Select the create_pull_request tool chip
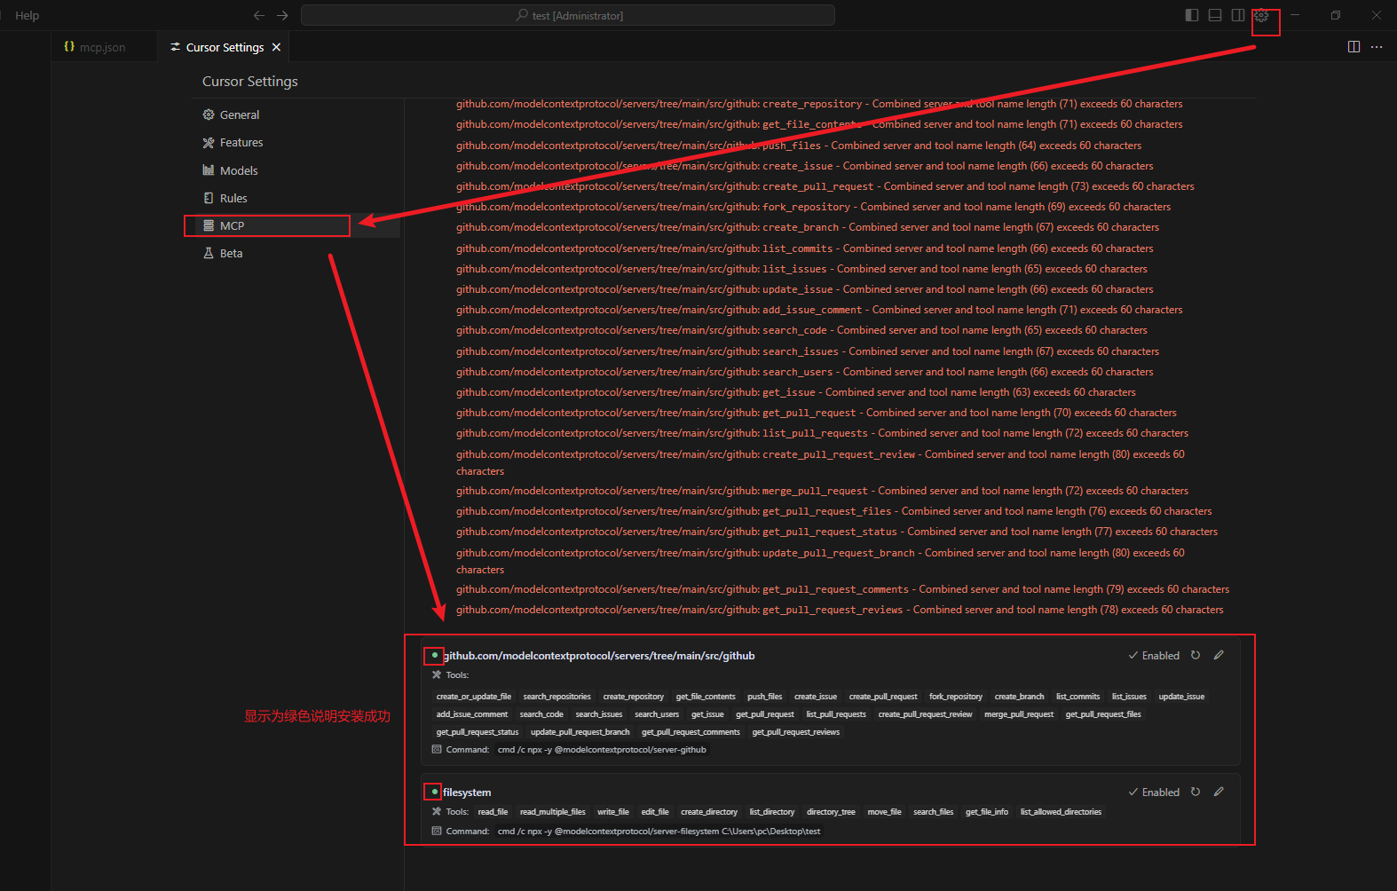The height and width of the screenshot is (891, 1397). pyautogui.click(x=883, y=697)
